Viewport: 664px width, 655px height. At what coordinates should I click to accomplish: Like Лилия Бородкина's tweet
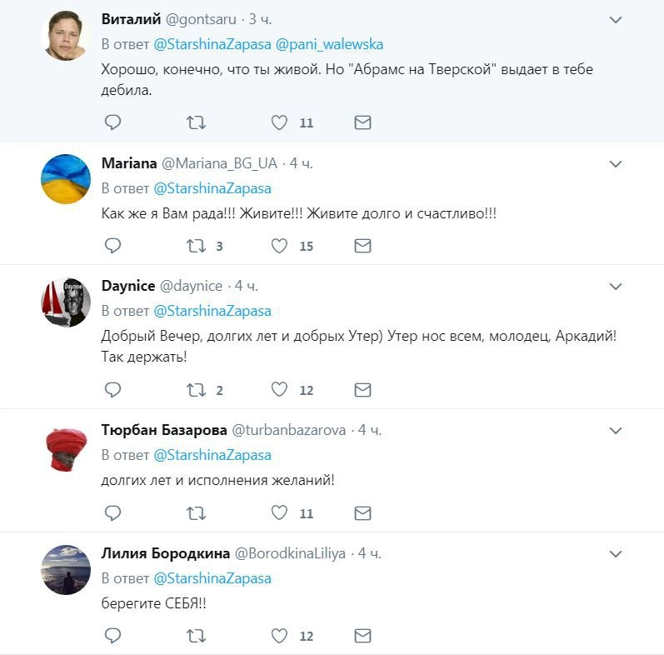(279, 636)
